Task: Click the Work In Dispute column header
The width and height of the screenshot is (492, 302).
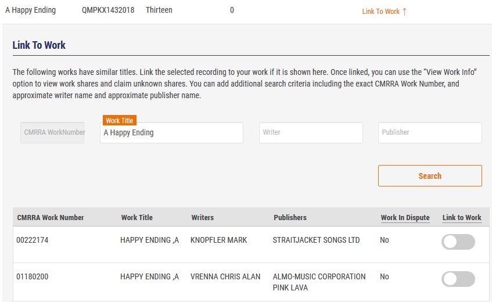Action: (x=405, y=218)
